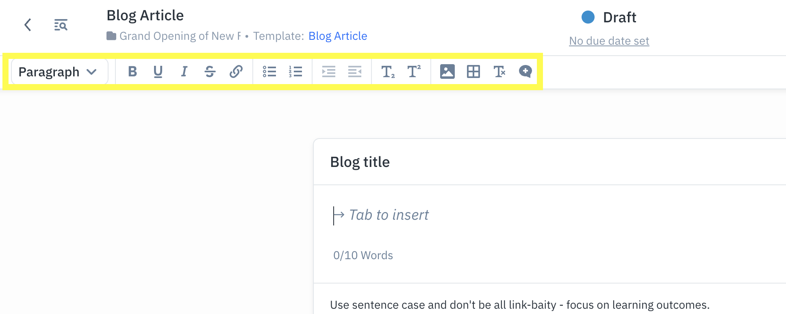Toggle italic text style
The width and height of the screenshot is (786, 314).
click(x=184, y=71)
